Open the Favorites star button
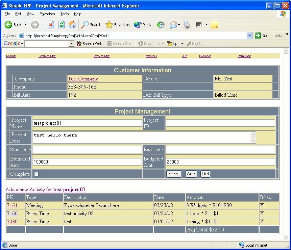Screen dimensions: 291x250 point(117,25)
